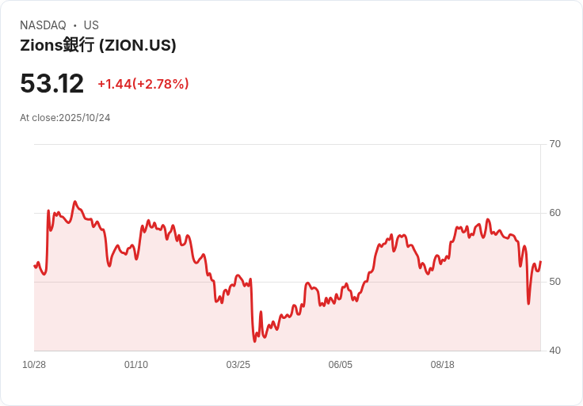583x406 pixels.
Task: Click the 53.12 current price
Action: 51,83
